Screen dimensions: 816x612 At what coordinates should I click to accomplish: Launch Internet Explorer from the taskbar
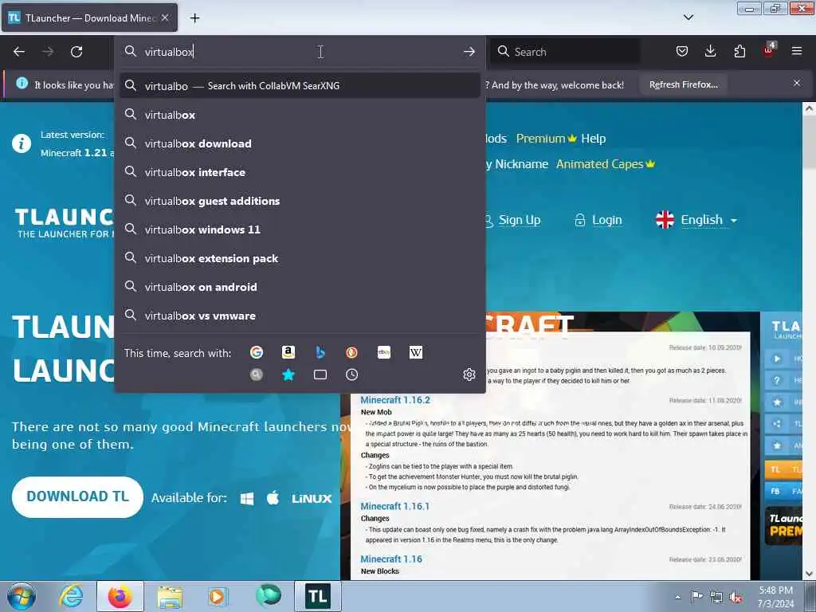pyautogui.click(x=71, y=596)
